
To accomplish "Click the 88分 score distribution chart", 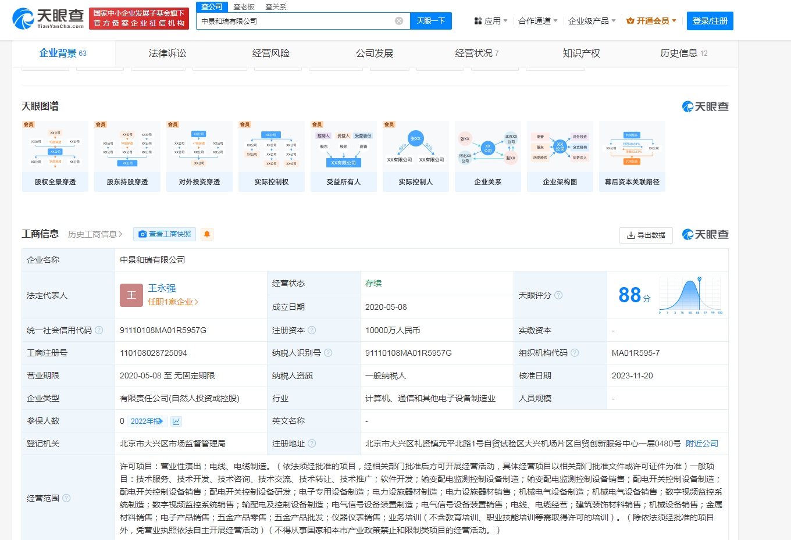I will (x=690, y=296).
